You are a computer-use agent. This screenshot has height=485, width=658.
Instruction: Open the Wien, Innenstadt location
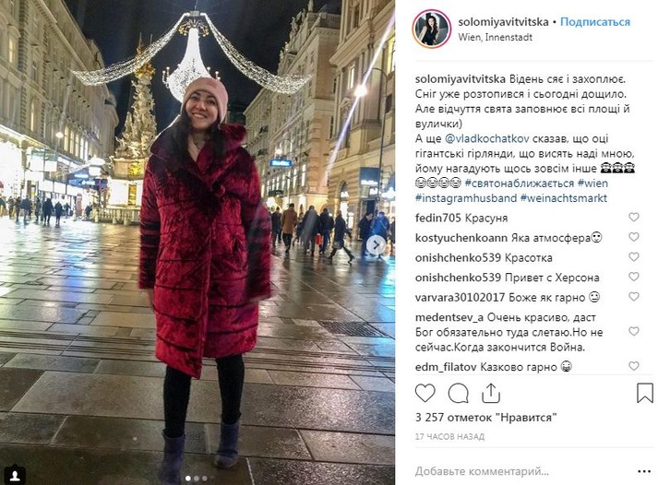[495, 37]
